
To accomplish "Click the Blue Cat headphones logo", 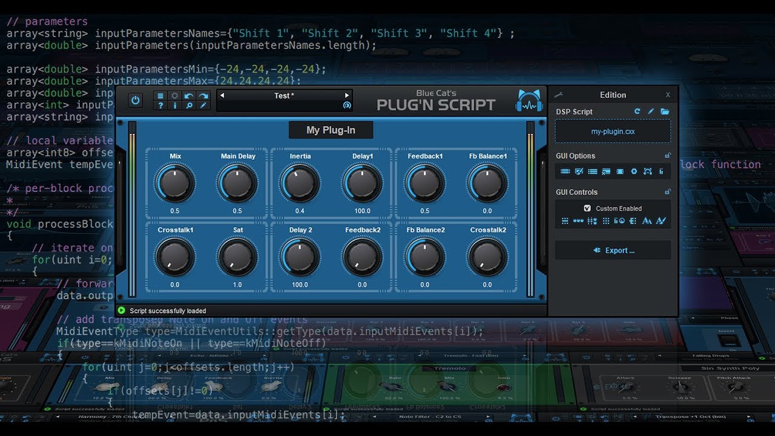I will 529,101.
